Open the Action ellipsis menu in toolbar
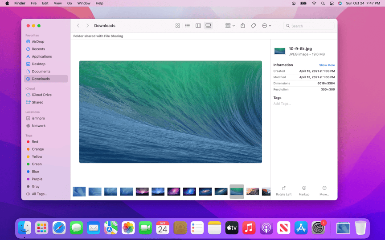 pyautogui.click(x=266, y=26)
